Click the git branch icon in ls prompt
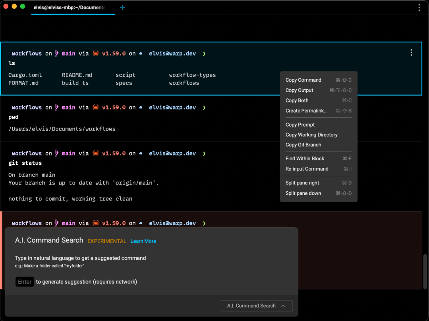 [57, 54]
